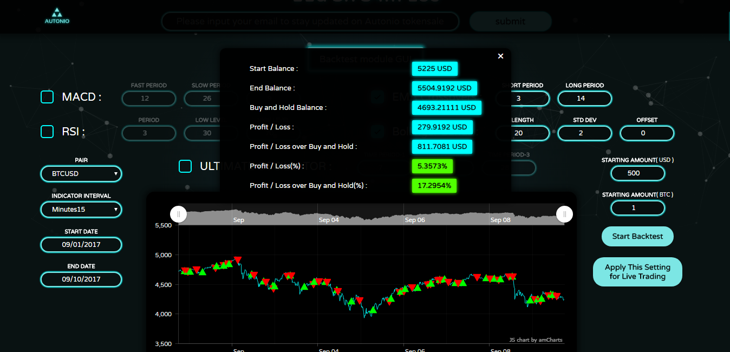The width and height of the screenshot is (730, 352).
Task: Click the Starting Amount USD field 500
Action: tap(638, 173)
